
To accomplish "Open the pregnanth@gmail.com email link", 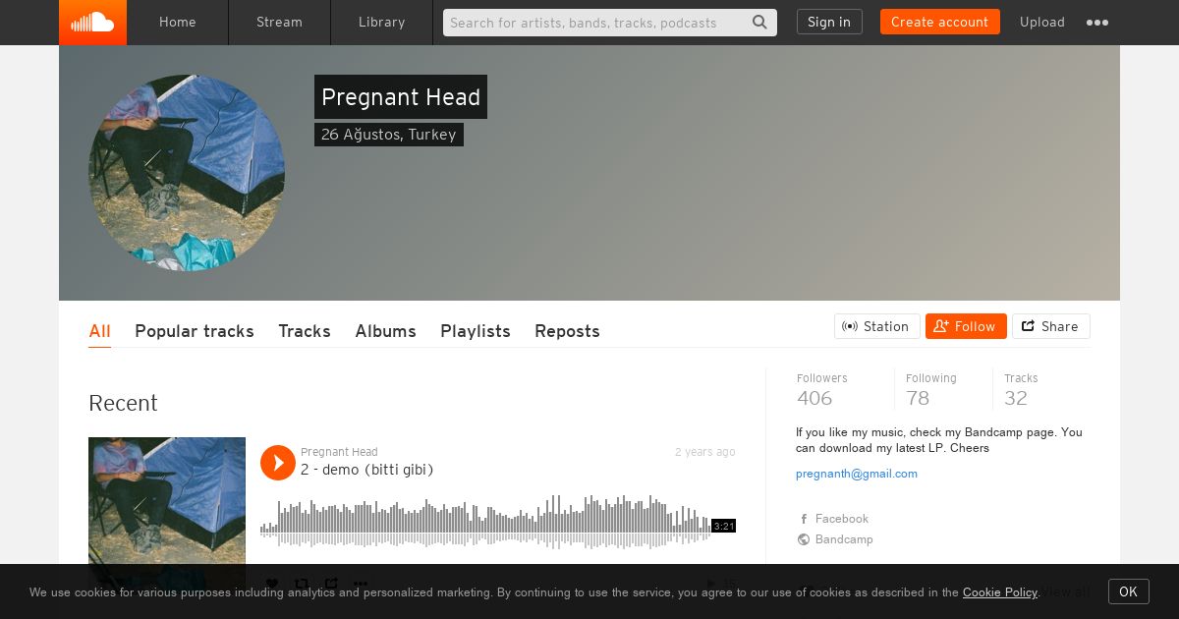I will click(857, 474).
